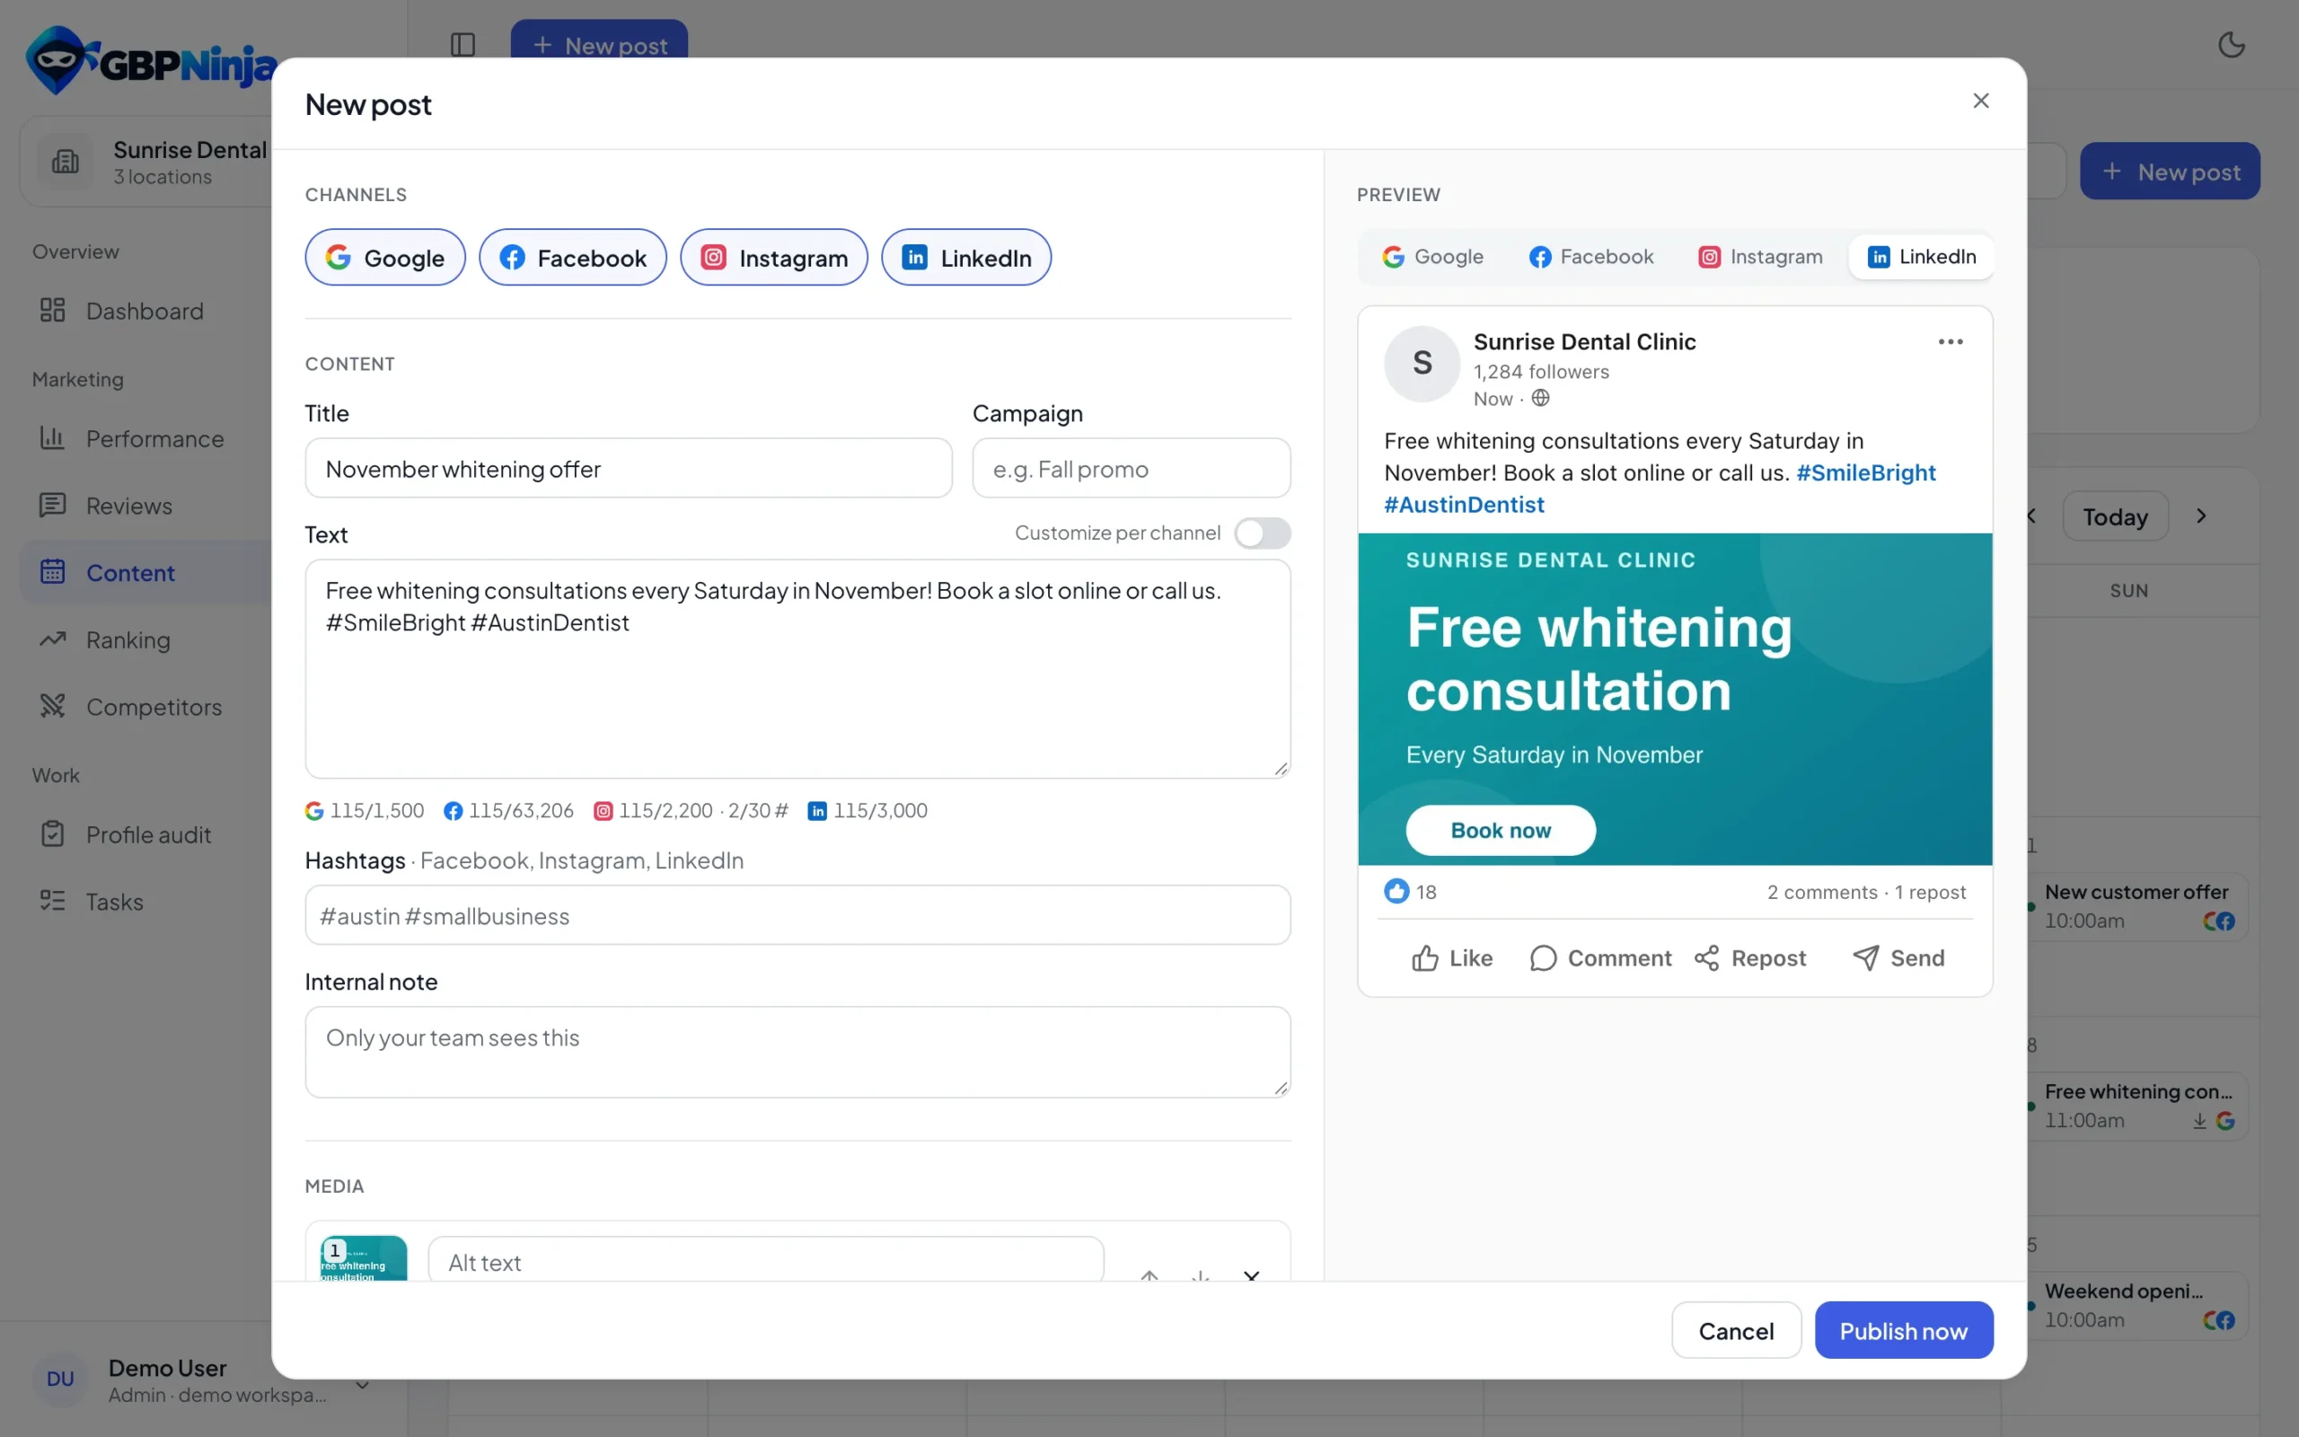Toggle the Instagram channel chip
Viewport: 2299px width, 1437px height.
tap(773, 258)
